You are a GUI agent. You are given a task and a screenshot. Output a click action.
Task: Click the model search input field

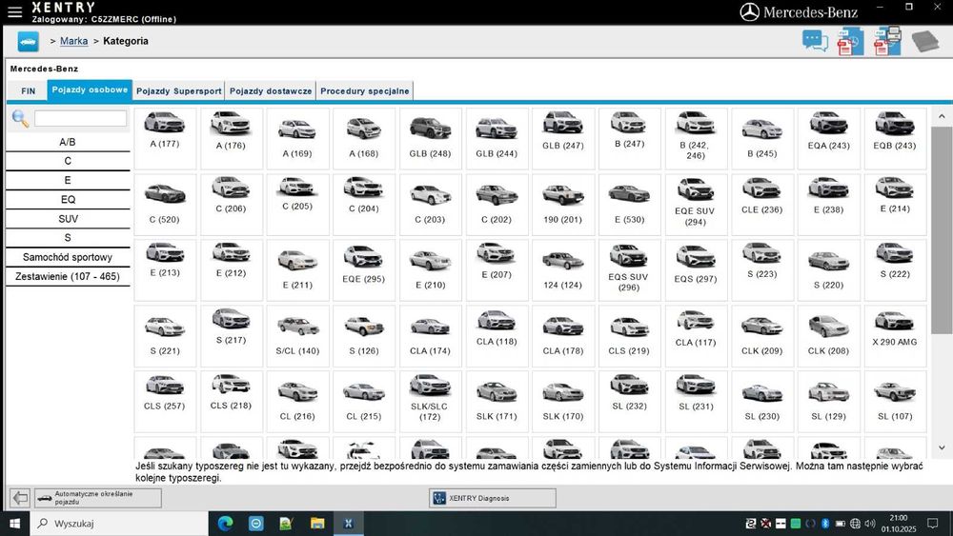[80, 119]
